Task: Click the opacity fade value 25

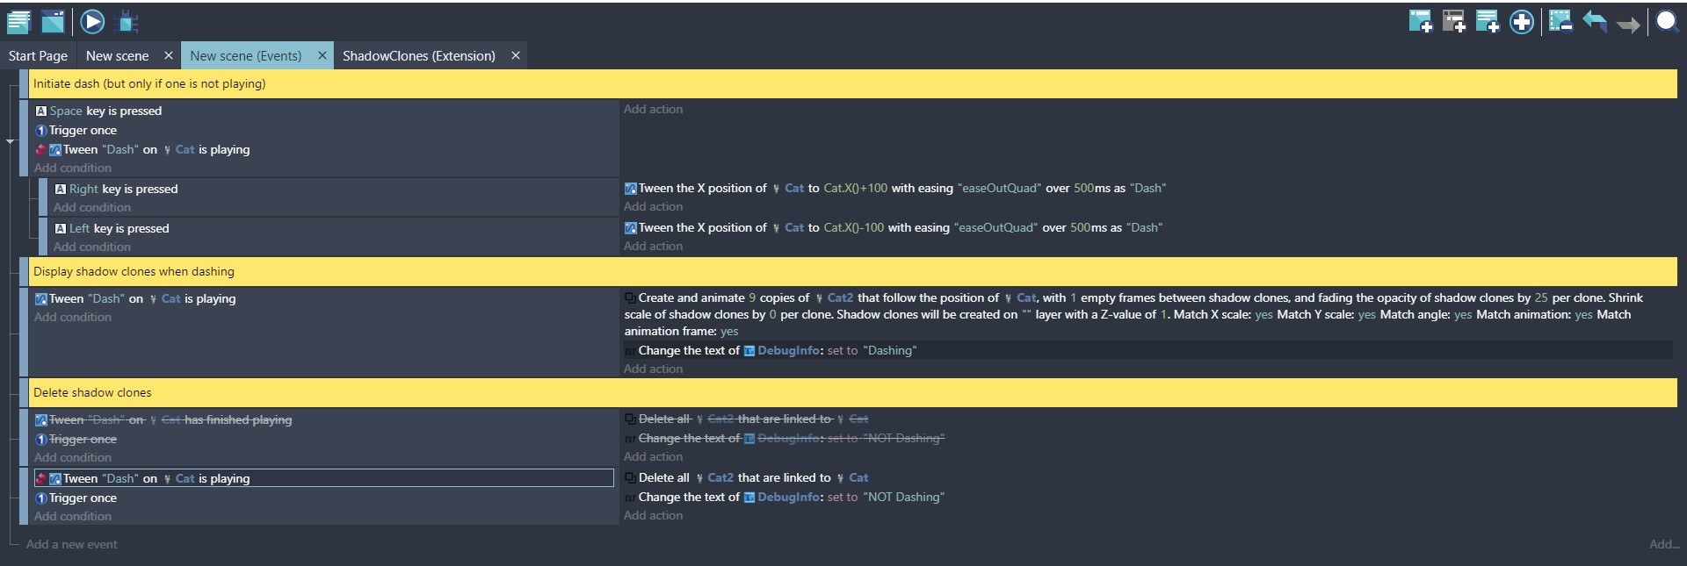Action: tap(1541, 297)
